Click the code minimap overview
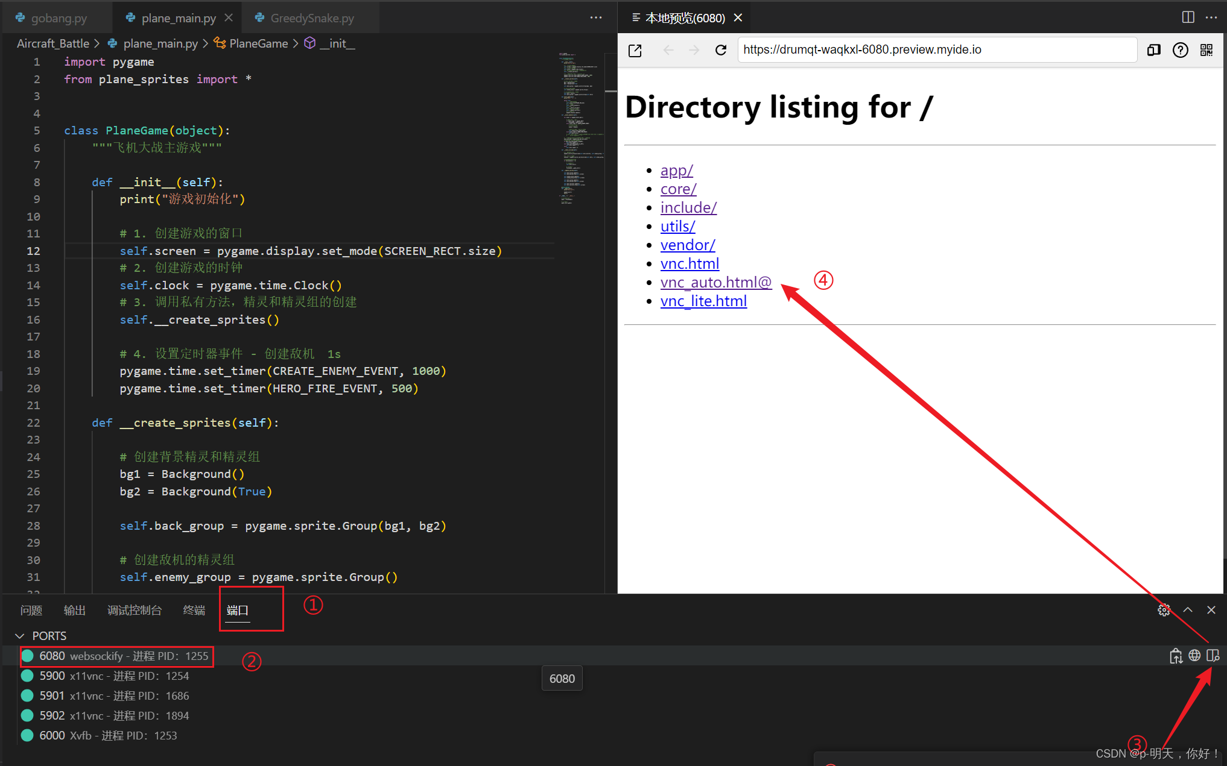This screenshot has width=1227, height=766. click(580, 128)
